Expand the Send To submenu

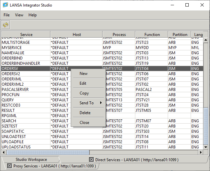click(x=87, y=103)
